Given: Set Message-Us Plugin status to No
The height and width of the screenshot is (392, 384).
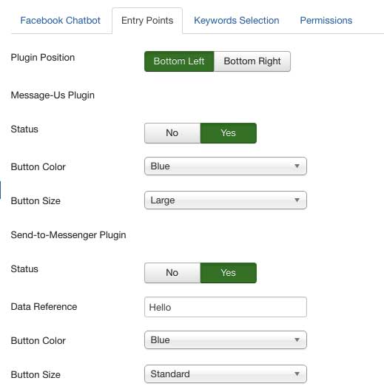Looking at the screenshot, I should [x=172, y=133].
